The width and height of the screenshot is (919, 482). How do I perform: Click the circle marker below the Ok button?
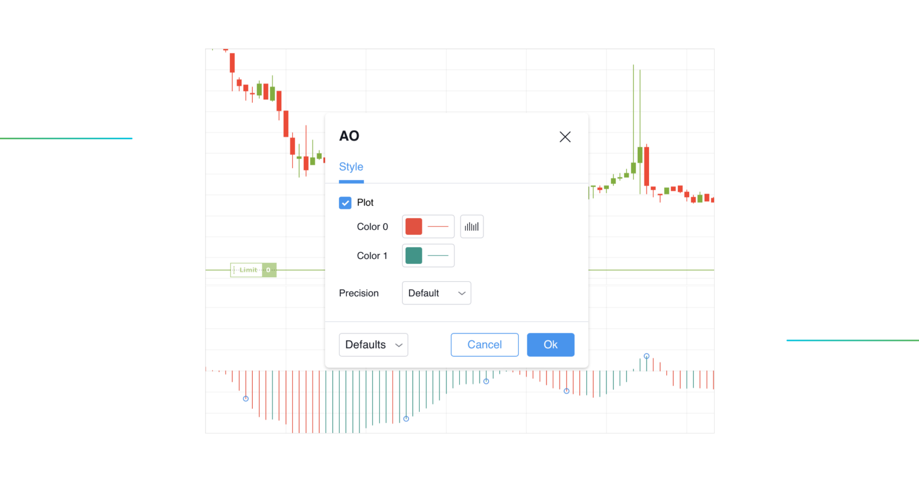[566, 391]
